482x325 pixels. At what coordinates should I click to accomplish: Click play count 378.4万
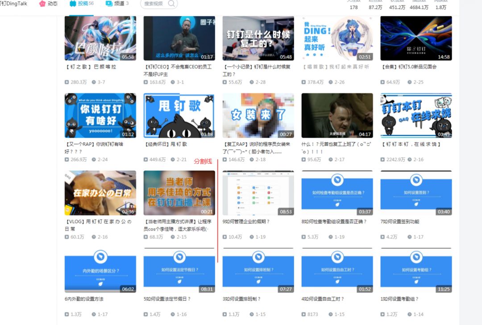pyautogui.click(x=316, y=82)
